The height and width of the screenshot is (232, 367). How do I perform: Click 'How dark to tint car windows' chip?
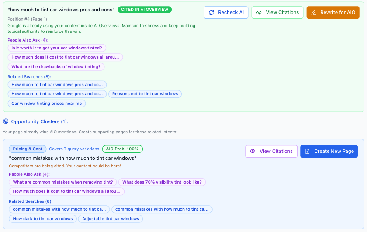point(43,219)
